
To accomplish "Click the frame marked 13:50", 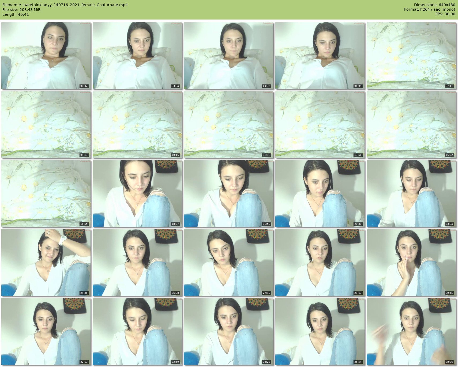I will point(320,125).
